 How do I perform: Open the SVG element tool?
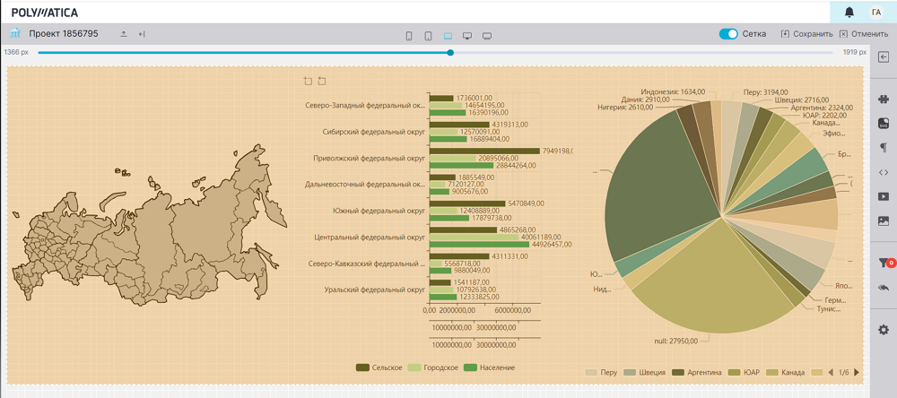[883, 124]
